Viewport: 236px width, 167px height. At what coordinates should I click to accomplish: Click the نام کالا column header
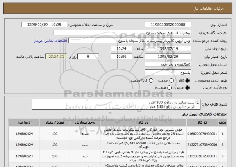(143, 123)
